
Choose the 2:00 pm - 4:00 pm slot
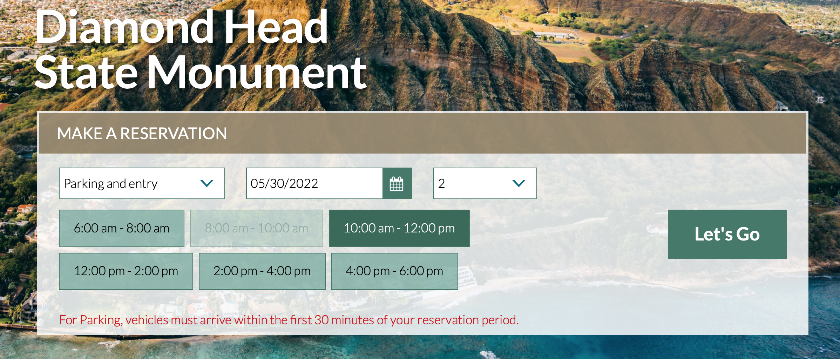click(x=262, y=271)
